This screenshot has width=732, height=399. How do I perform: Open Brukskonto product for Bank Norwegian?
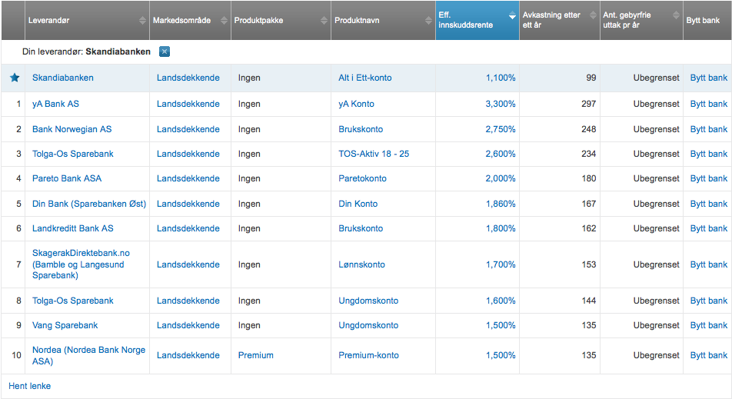coord(361,129)
